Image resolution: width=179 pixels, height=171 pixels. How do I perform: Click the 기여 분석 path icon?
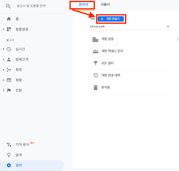[9, 144]
